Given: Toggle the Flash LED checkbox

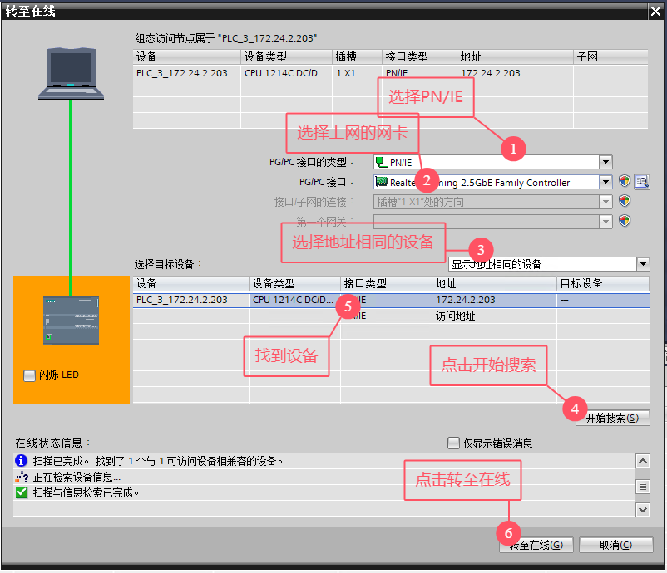Looking at the screenshot, I should (x=29, y=375).
